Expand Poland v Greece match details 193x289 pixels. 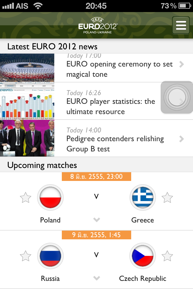(96, 219)
